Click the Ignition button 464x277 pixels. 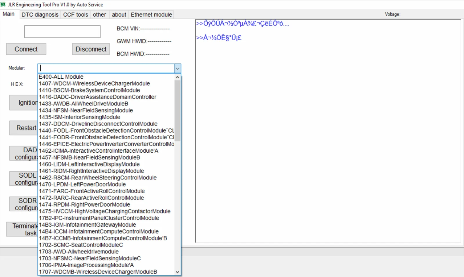[24, 103]
